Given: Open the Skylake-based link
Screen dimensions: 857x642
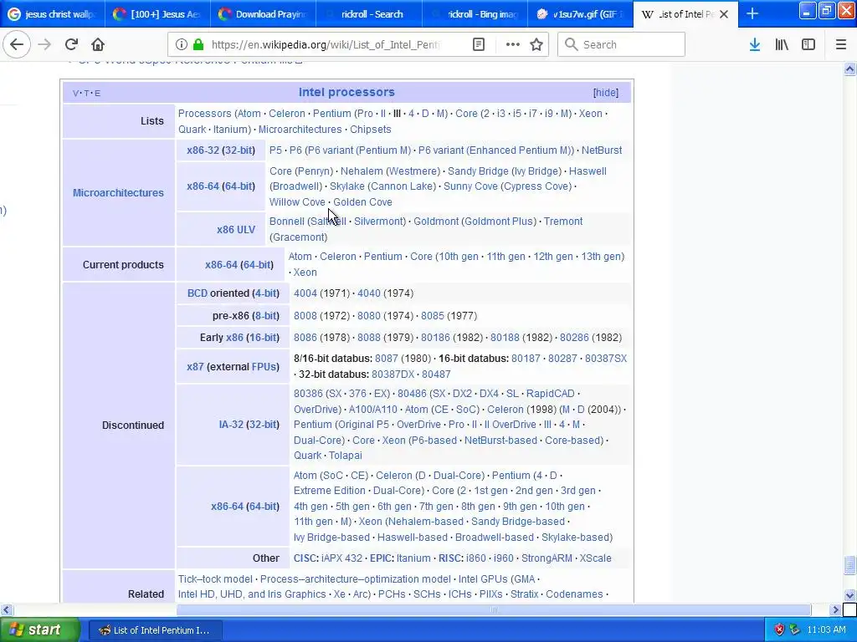Looking at the screenshot, I should [576, 538].
